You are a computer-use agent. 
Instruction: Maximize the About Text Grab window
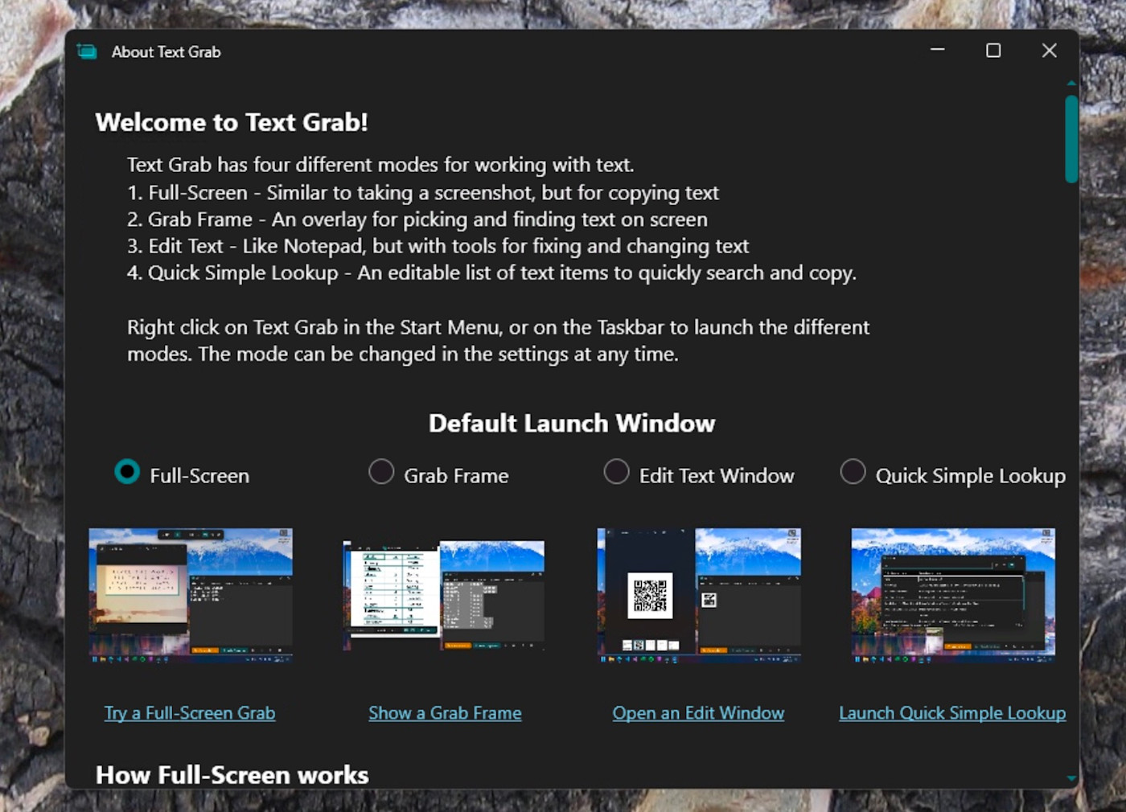pos(993,50)
